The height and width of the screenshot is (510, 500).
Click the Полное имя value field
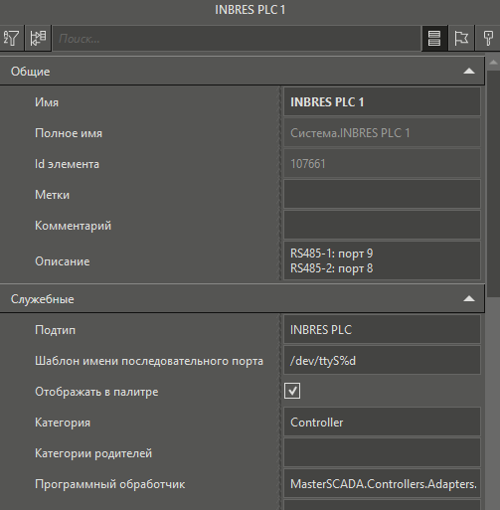coord(382,133)
